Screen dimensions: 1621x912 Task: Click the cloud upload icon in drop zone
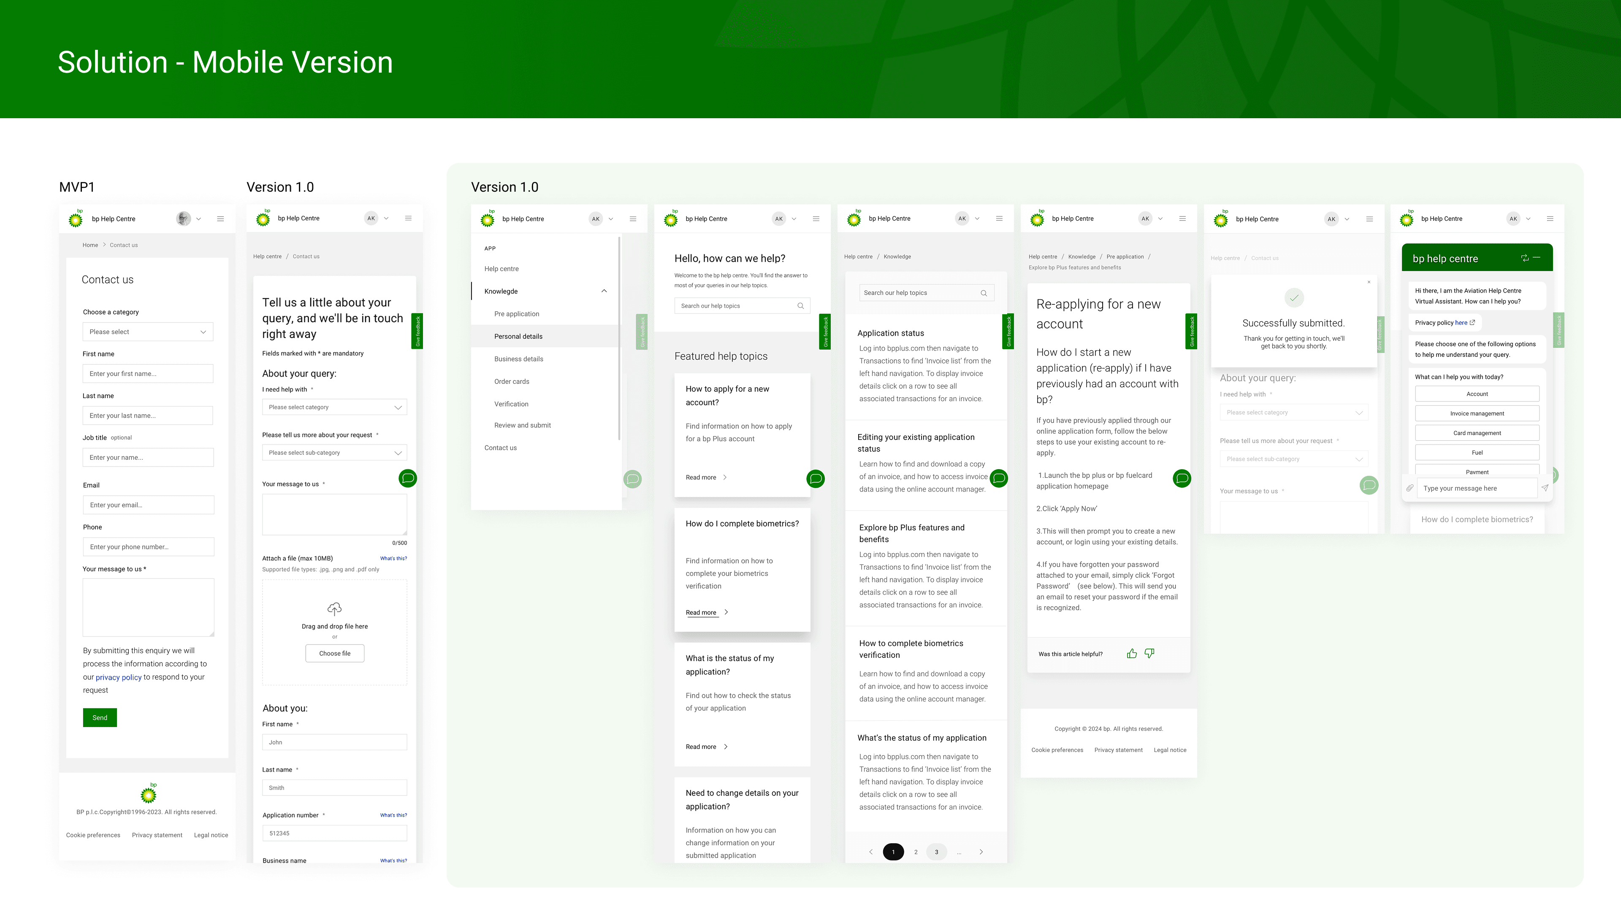click(334, 608)
